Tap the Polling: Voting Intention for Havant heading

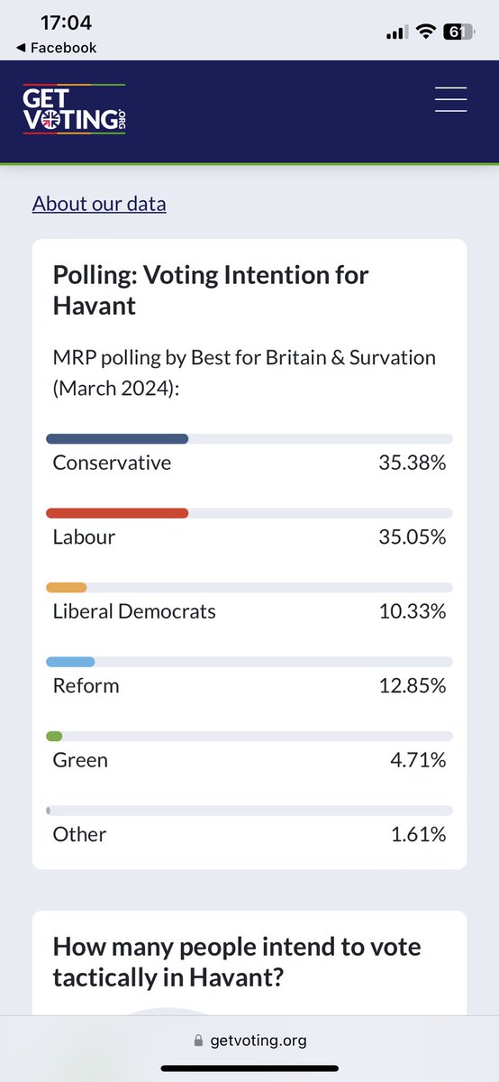pyautogui.click(x=211, y=290)
